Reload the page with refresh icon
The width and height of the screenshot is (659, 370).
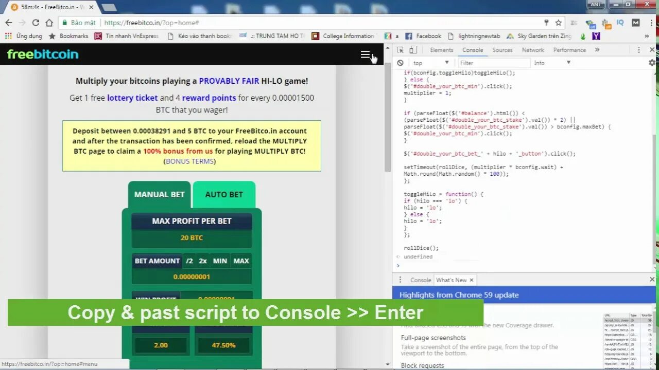pyautogui.click(x=36, y=23)
